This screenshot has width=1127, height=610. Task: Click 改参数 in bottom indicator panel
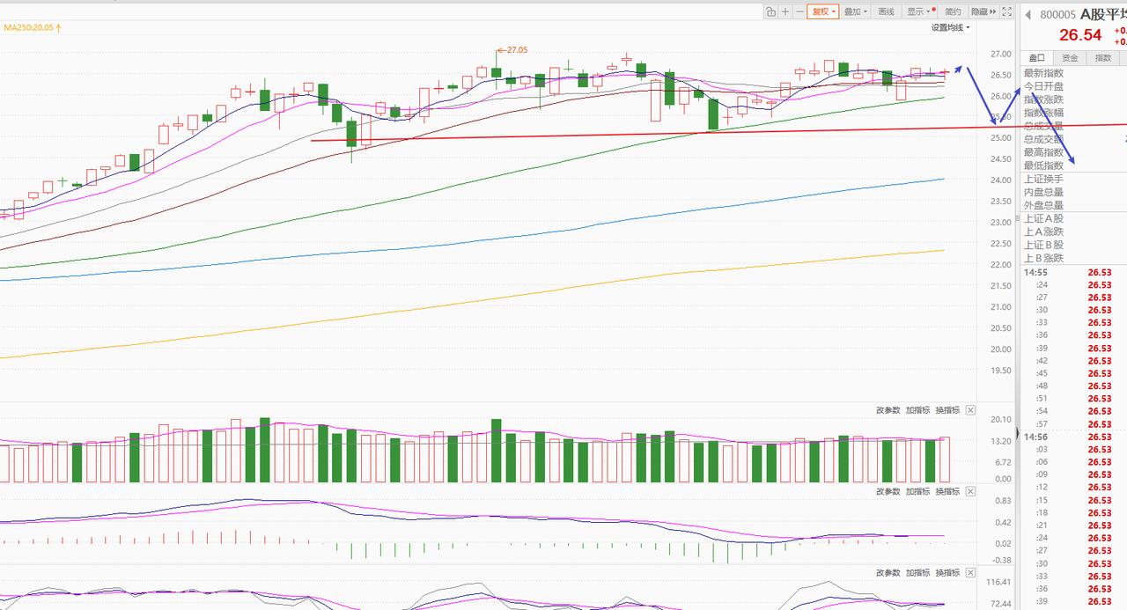pos(888,573)
